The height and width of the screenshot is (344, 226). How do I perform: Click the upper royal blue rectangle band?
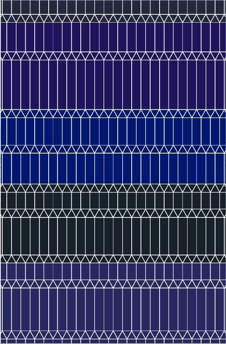pos(113,132)
